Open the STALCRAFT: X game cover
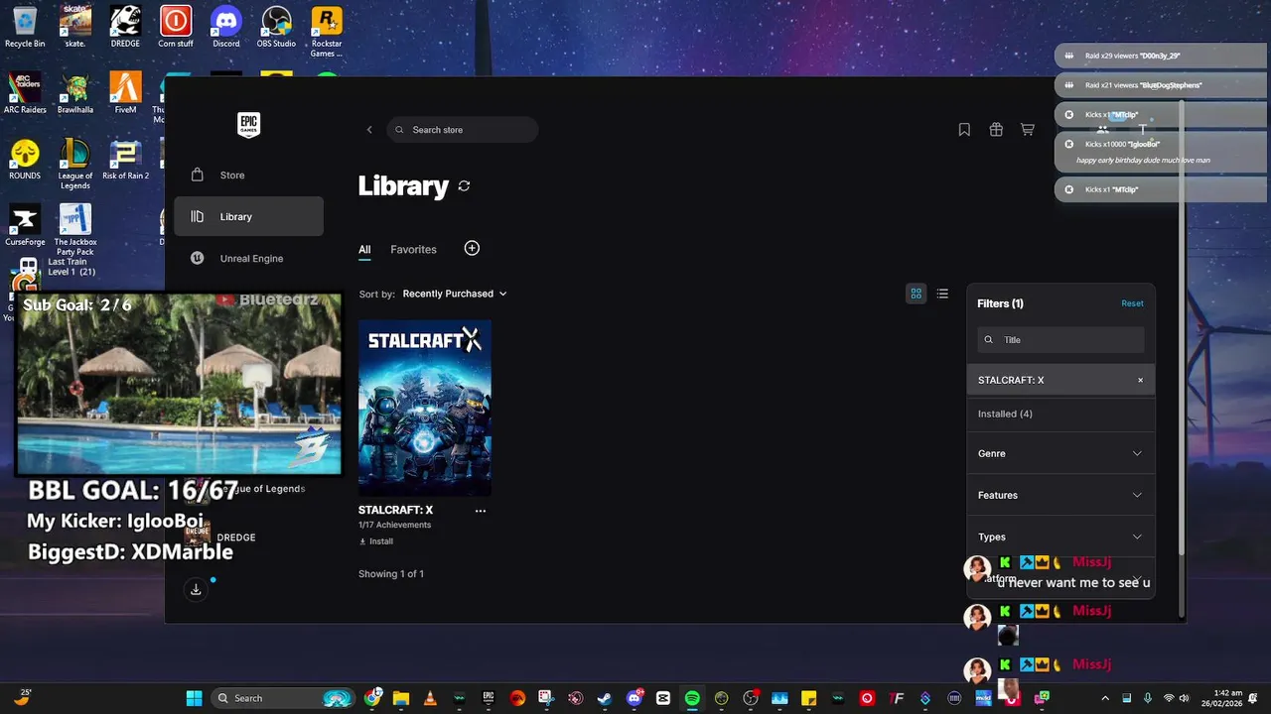 pyautogui.click(x=425, y=408)
